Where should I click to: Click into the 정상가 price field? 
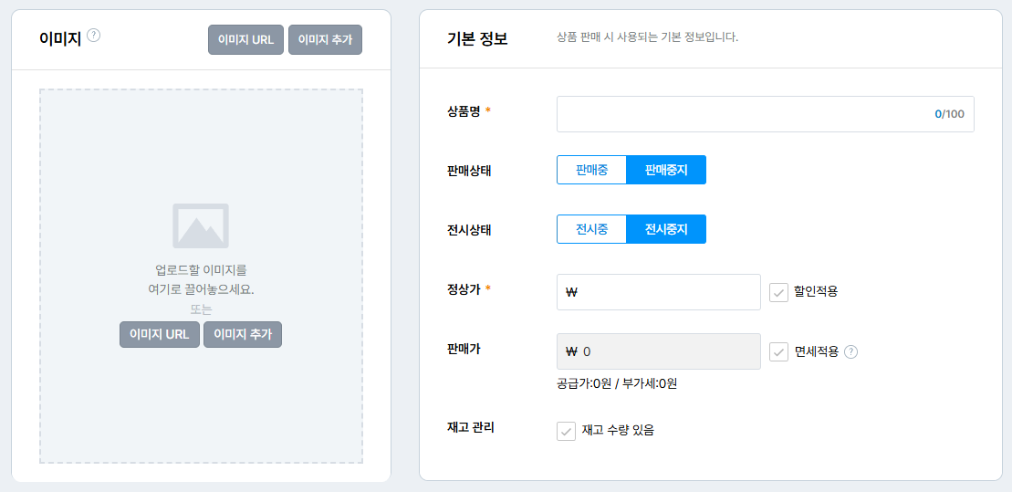click(x=666, y=292)
